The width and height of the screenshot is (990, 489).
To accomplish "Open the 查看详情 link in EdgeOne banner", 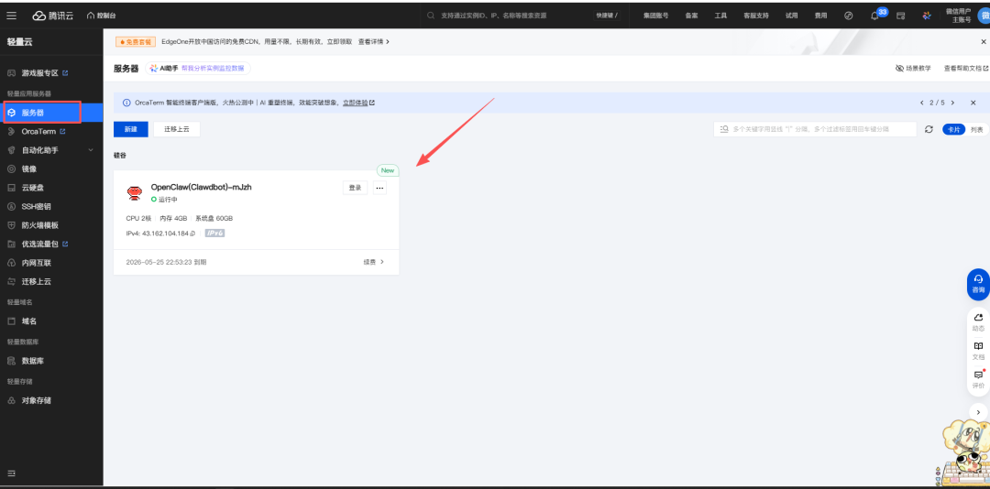I will tap(373, 42).
